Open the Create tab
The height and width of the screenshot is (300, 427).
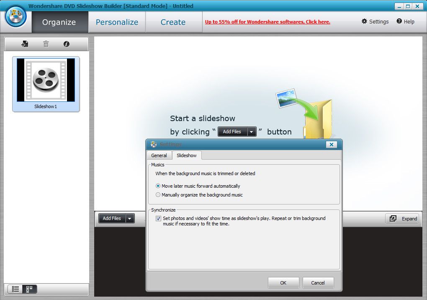173,22
